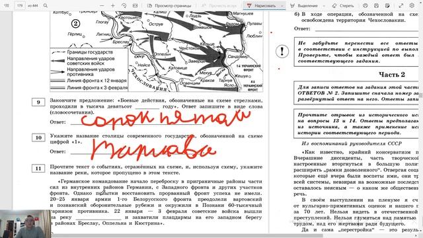Click the circled number 2 on the map
This screenshot has width=423, height=238.
pyautogui.click(x=75, y=24)
